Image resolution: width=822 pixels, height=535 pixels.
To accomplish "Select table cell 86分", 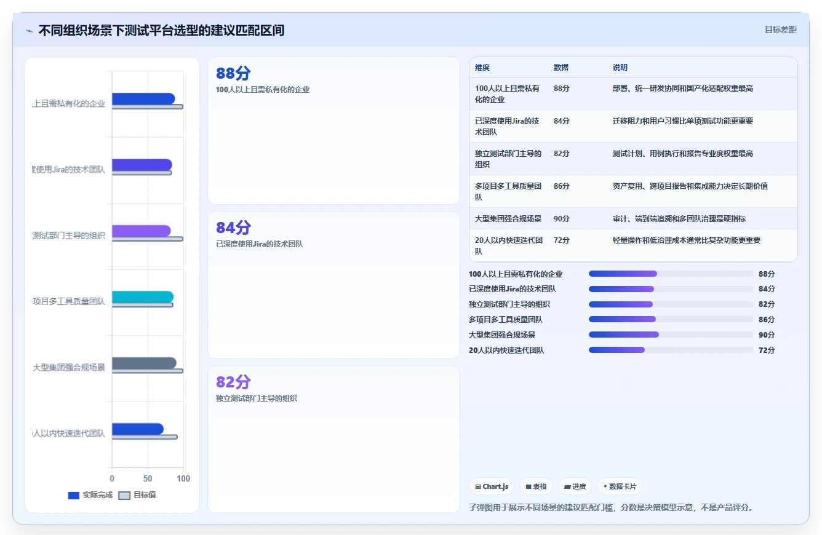I will [562, 186].
